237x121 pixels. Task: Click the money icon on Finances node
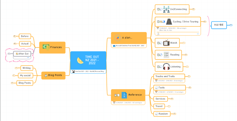click(46, 47)
